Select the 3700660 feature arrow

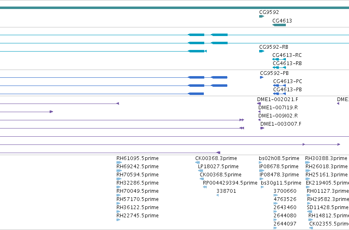coord(276,195)
